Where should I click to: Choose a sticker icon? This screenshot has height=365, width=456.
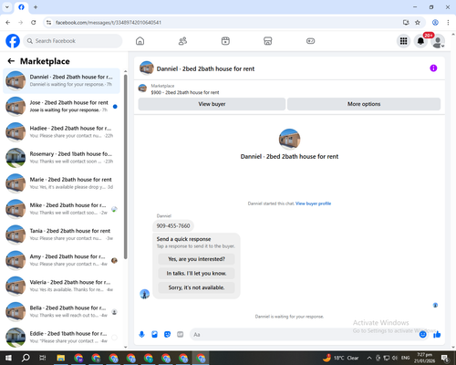[x=167, y=335]
